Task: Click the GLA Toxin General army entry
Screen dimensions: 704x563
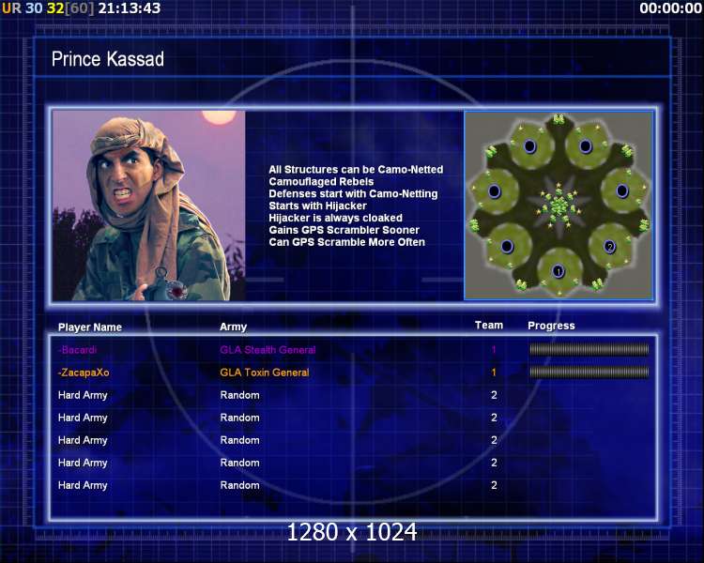Action: [265, 373]
